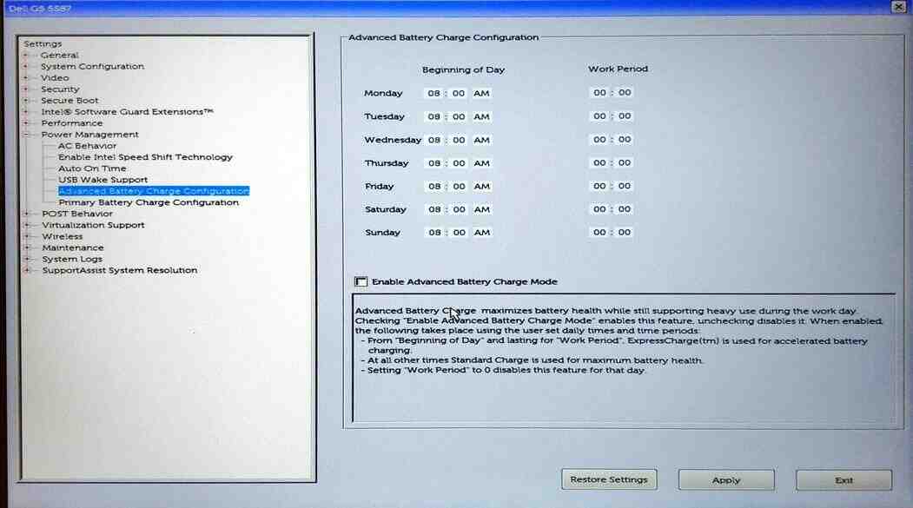Expand the Wireless node
913x508 pixels.
click(26, 236)
